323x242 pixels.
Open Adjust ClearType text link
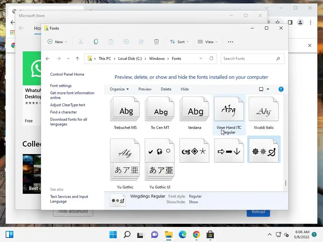(x=68, y=105)
